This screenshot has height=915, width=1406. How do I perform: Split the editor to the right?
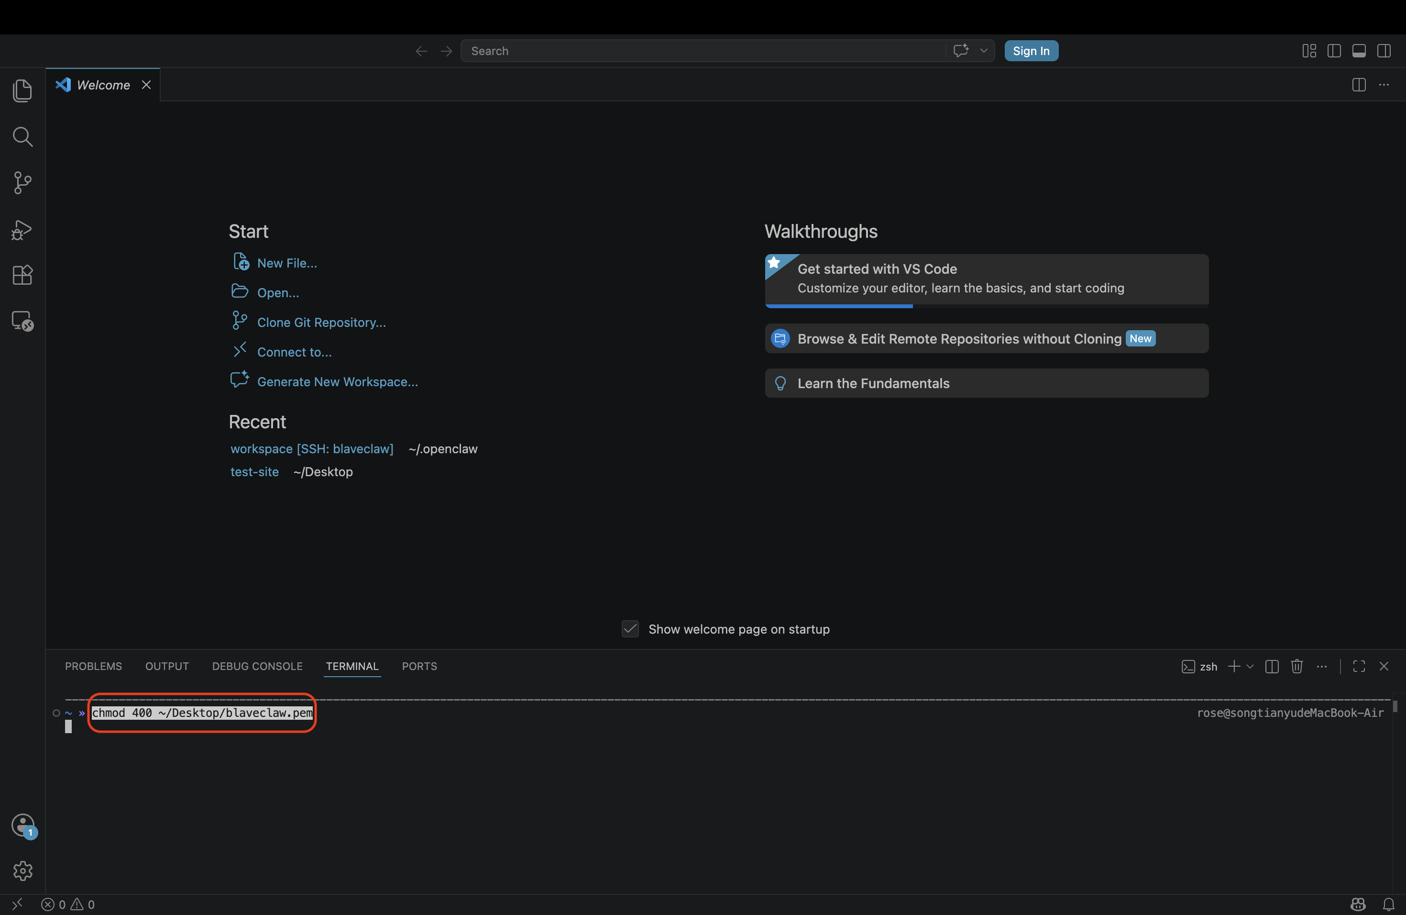pyautogui.click(x=1359, y=85)
